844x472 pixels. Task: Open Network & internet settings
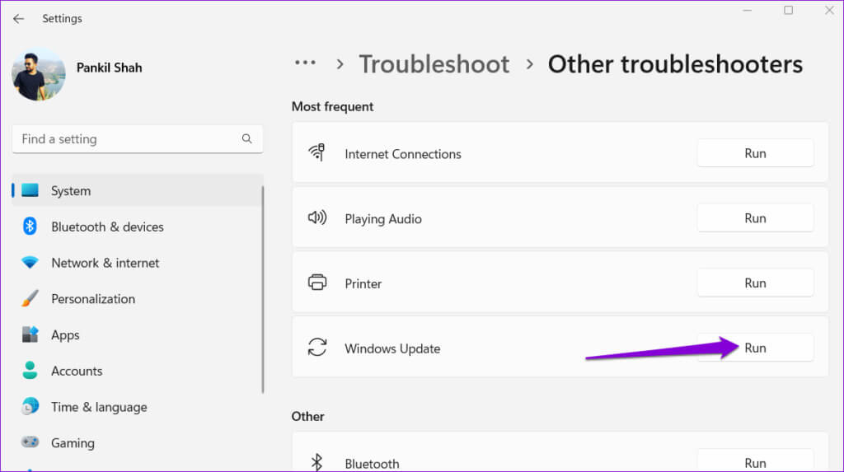[x=138, y=263]
